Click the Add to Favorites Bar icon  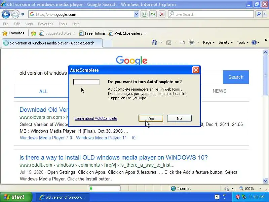(34, 33)
